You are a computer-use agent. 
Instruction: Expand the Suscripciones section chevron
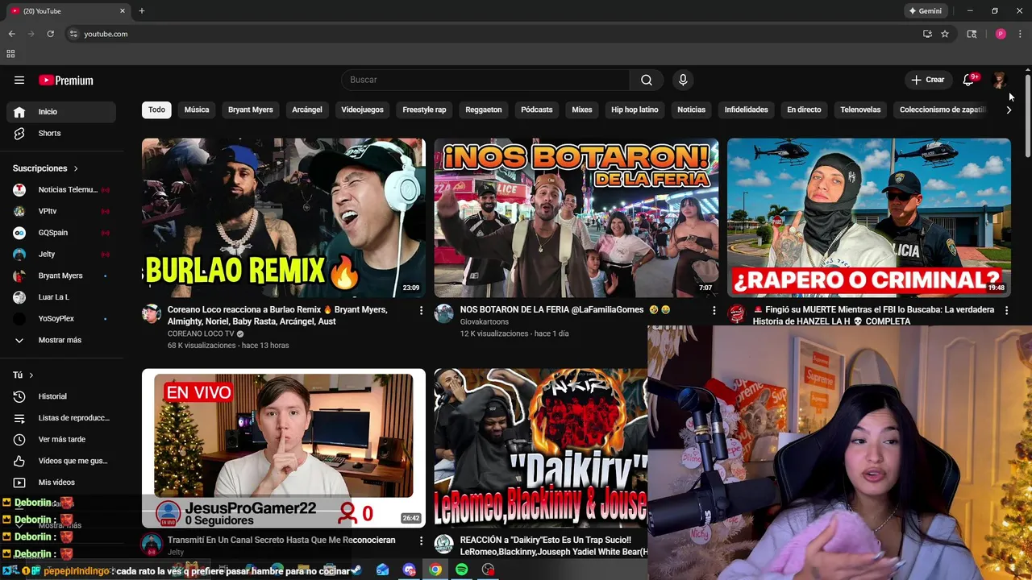76,168
